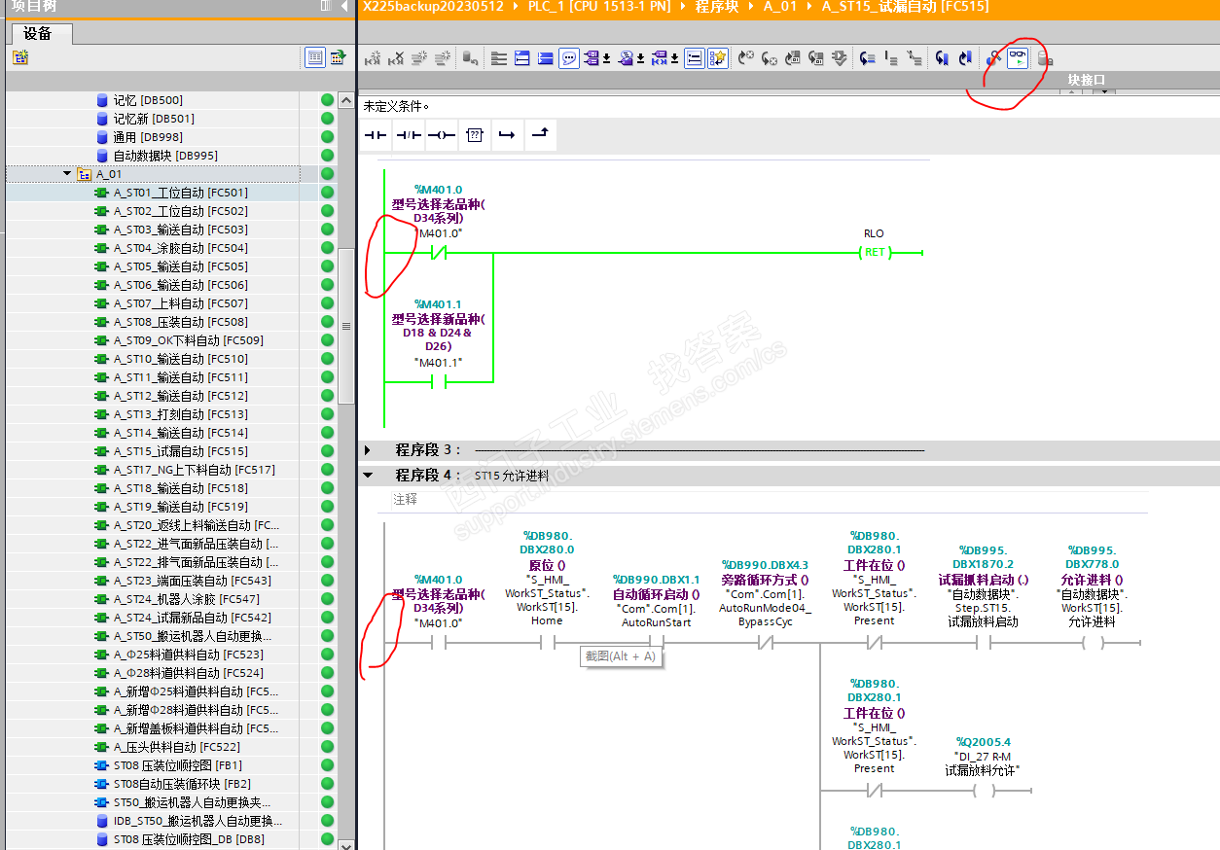
Task: Insert an output coil from favorites
Action: click(x=442, y=135)
